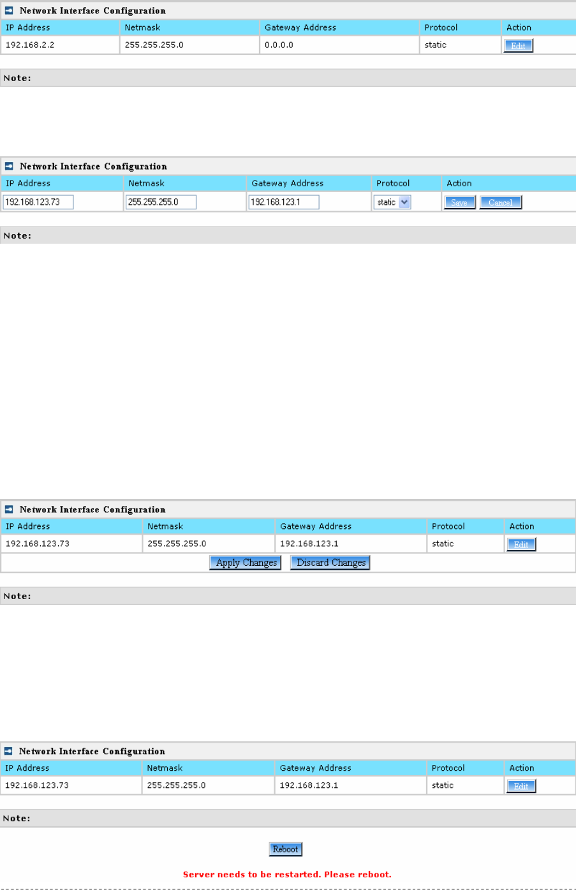Click Edit in the 192.168.2.2 row
This screenshot has height=890, width=576.
click(518, 46)
